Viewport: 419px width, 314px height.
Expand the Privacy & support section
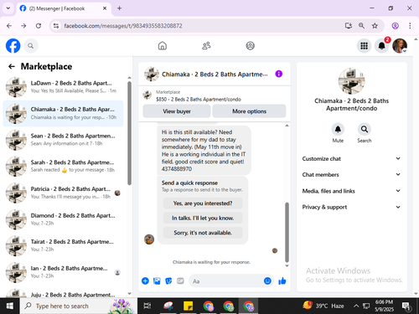351,207
